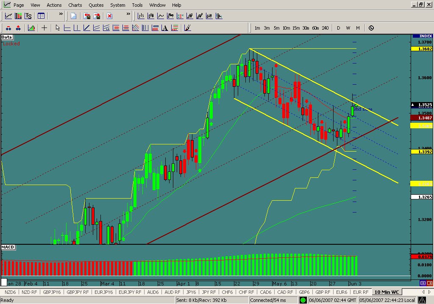Switch to candlestick chart style
The width and height of the screenshot is (434, 304).
[x=150, y=16]
